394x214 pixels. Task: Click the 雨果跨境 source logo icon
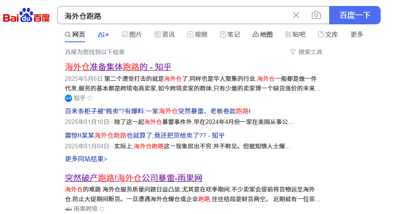click(69, 209)
